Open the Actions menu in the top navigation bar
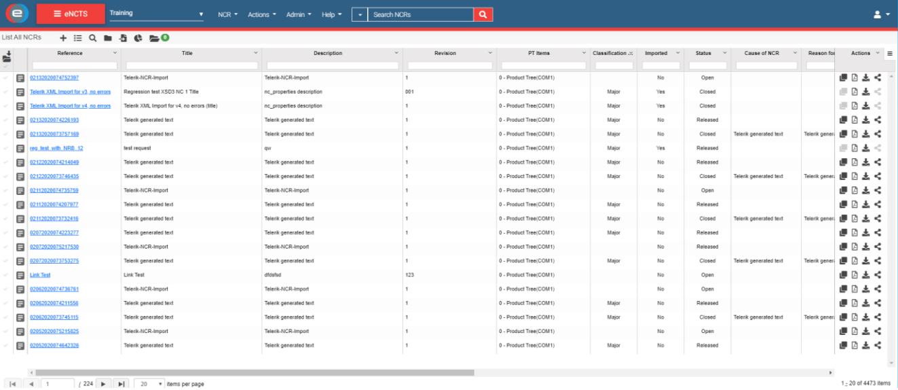The height and width of the screenshot is (390, 898). click(x=261, y=14)
